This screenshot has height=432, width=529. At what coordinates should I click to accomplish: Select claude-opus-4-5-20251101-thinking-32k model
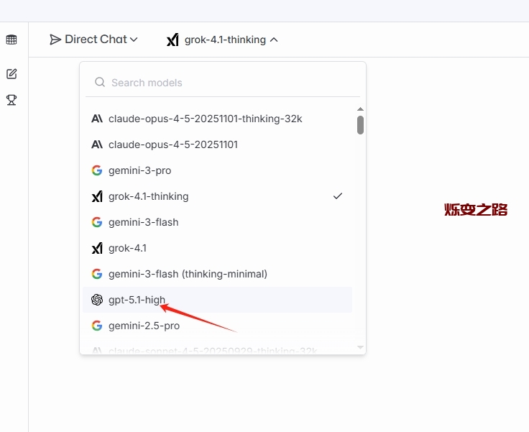(205, 119)
